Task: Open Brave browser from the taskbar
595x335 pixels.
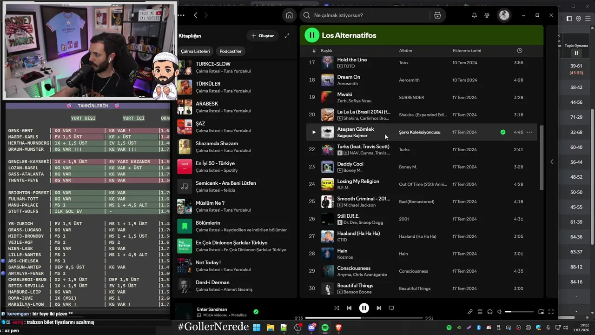Action: (338, 328)
